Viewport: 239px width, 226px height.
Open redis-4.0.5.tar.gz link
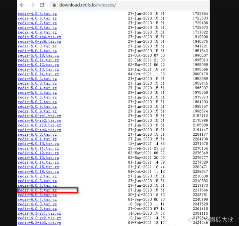37,14
